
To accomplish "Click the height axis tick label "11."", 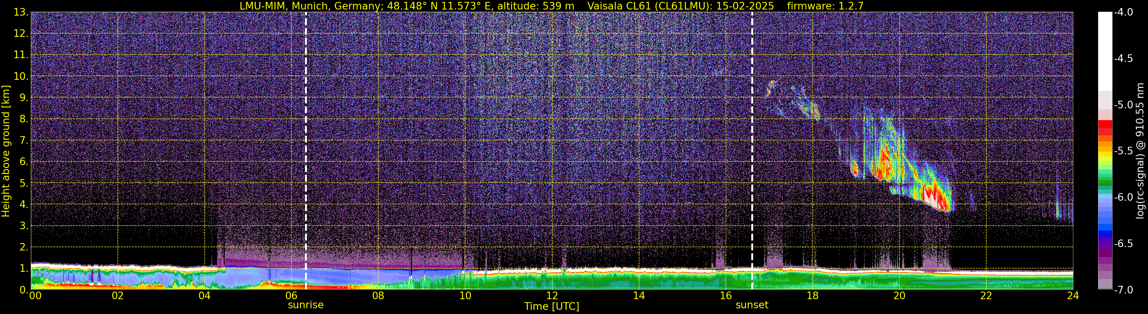I will [21, 55].
